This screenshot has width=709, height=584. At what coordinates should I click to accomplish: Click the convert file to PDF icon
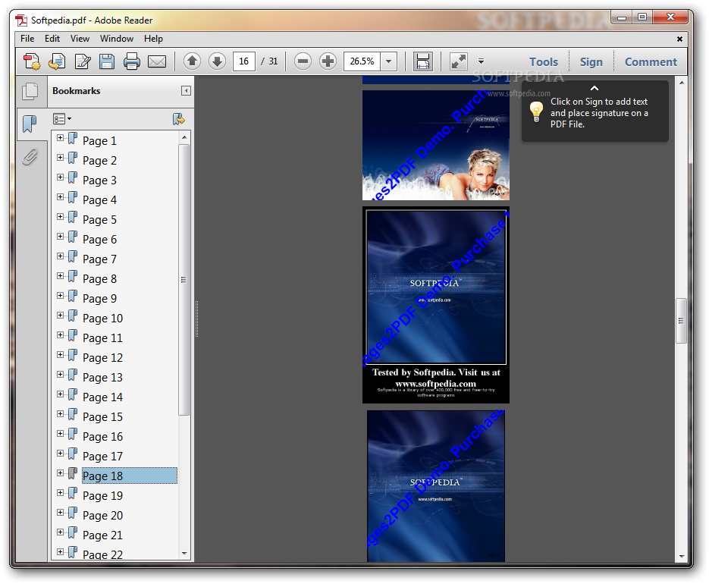(57, 61)
